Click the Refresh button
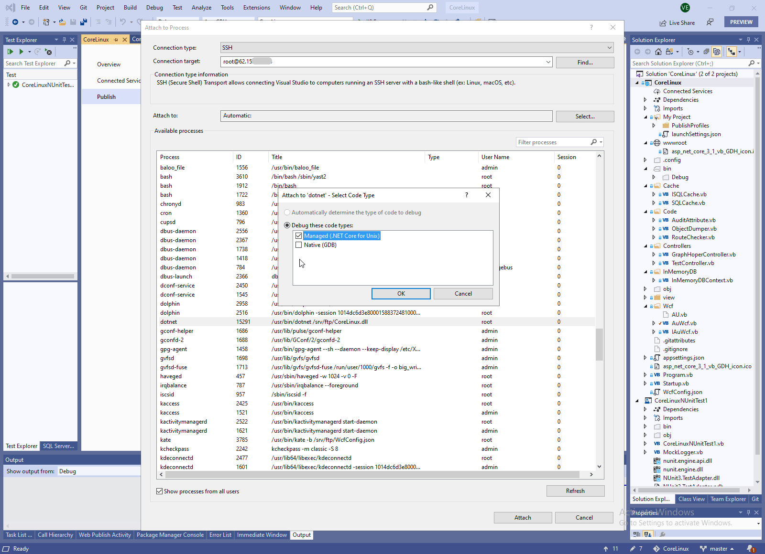This screenshot has width=765, height=554. click(575, 491)
